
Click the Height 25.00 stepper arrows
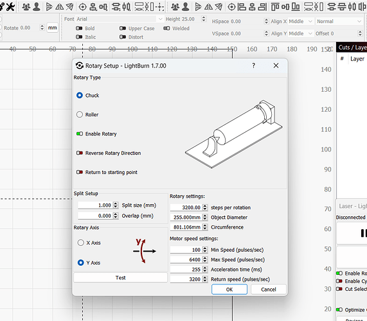point(204,19)
